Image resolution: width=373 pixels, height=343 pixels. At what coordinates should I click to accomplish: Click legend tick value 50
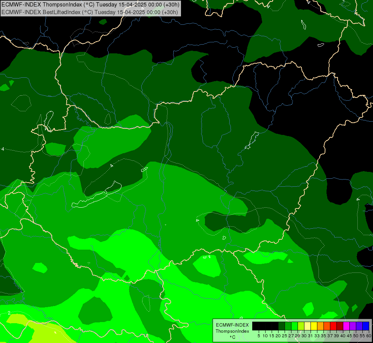355,336
